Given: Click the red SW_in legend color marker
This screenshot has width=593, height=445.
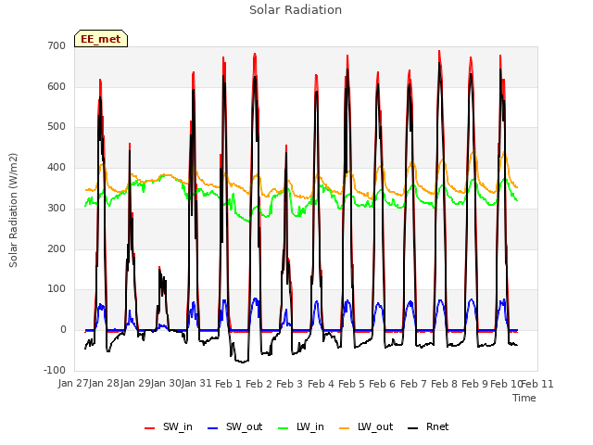Looking at the screenshot, I should (x=150, y=428).
